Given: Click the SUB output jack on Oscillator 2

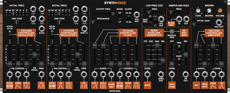Looking at the screenshot, I should 84,28.
